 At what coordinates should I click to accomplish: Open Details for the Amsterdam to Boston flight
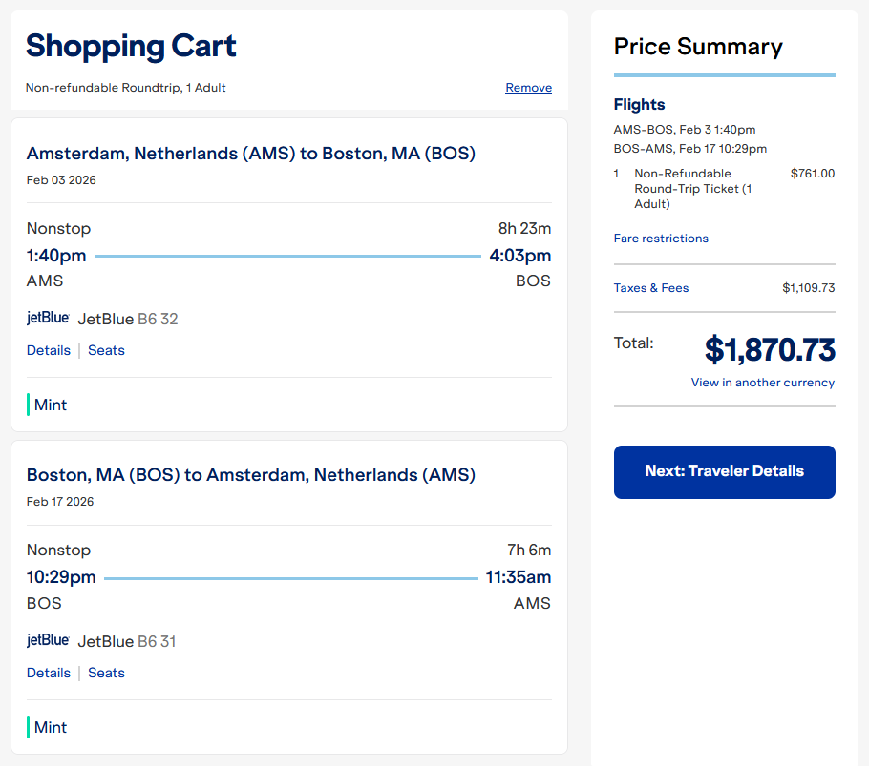pos(49,350)
